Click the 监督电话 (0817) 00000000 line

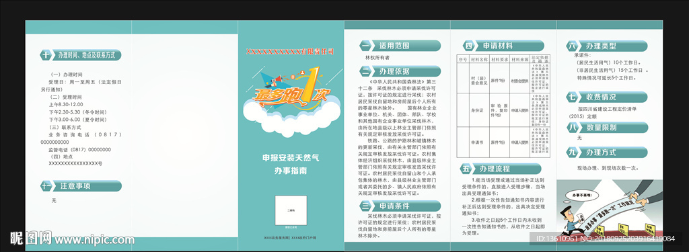coord(79,149)
